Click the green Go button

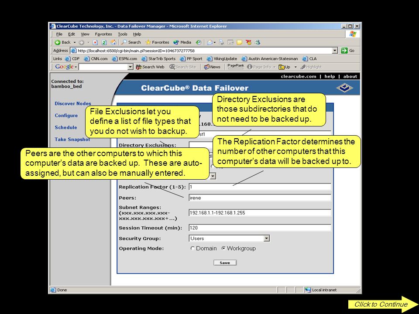[348, 51]
